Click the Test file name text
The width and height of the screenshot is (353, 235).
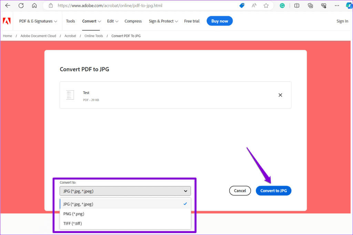(86, 92)
